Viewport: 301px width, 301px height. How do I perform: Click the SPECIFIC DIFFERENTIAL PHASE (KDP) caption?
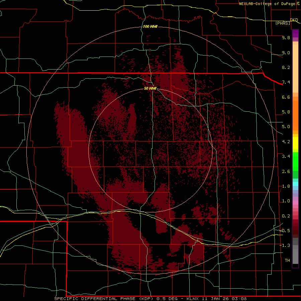tap(104, 299)
